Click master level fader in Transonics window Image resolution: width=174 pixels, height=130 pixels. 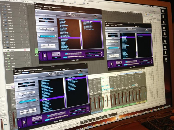pos(45,56)
